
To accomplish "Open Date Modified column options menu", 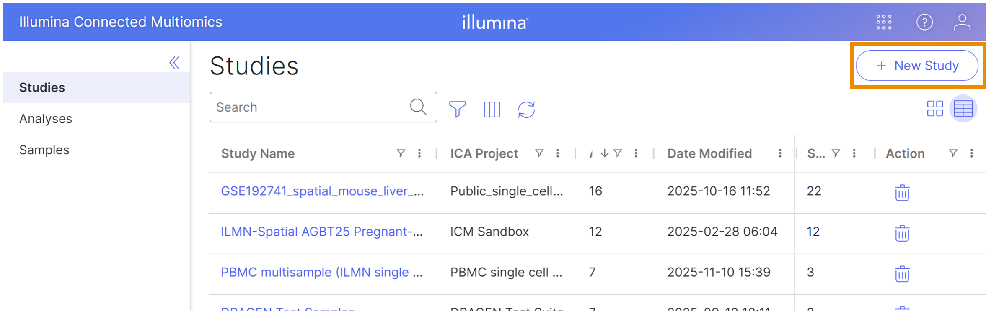I will pyautogui.click(x=780, y=153).
